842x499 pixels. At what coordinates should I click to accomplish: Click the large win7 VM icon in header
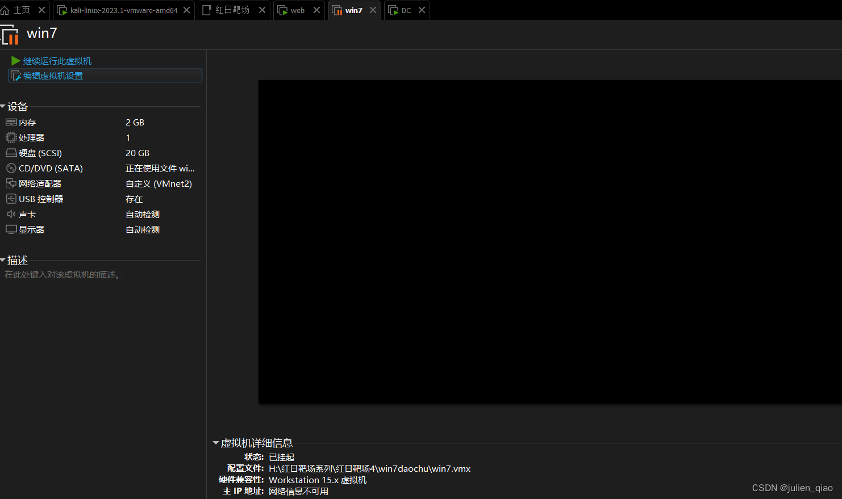coord(9,34)
